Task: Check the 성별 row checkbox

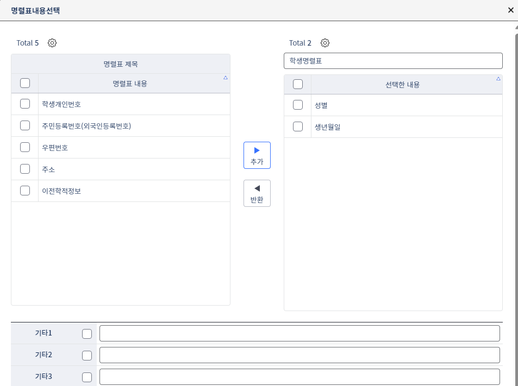Action: tap(298, 105)
